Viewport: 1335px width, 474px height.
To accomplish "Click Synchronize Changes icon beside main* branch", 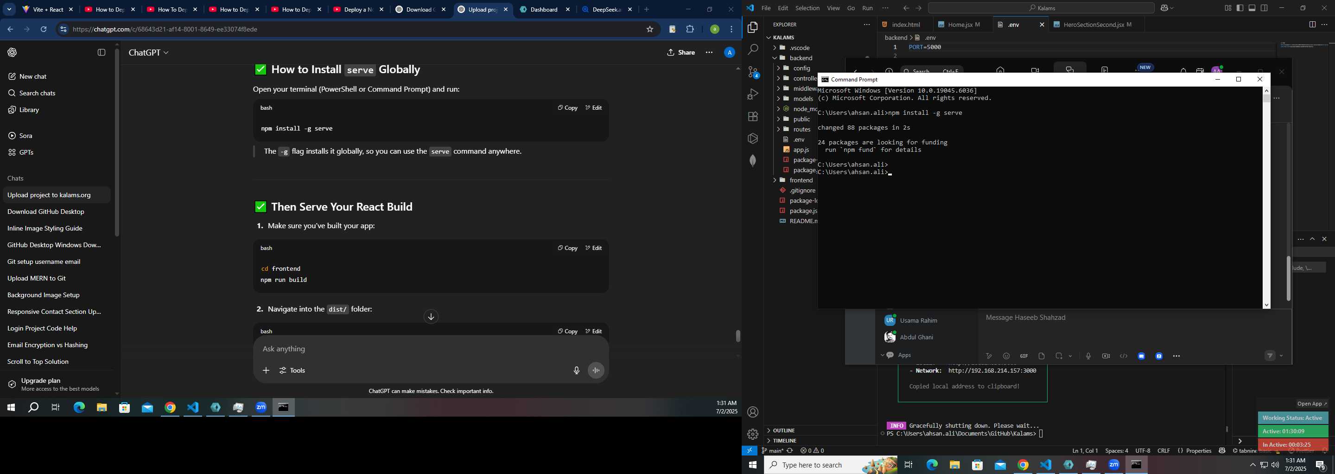I will coord(790,451).
